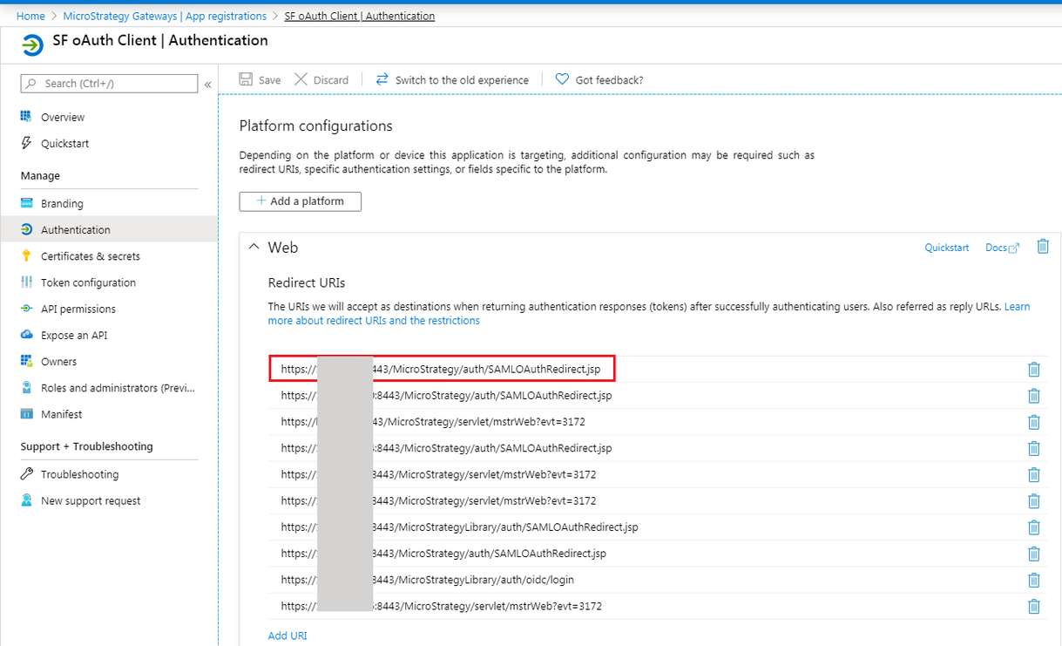
Task: Open the Docs external link
Action: pyautogui.click(x=1001, y=248)
